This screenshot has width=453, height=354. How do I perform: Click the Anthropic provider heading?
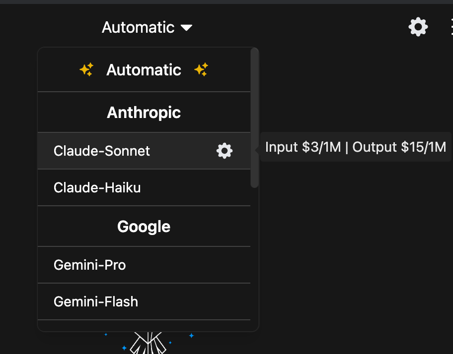pos(144,113)
